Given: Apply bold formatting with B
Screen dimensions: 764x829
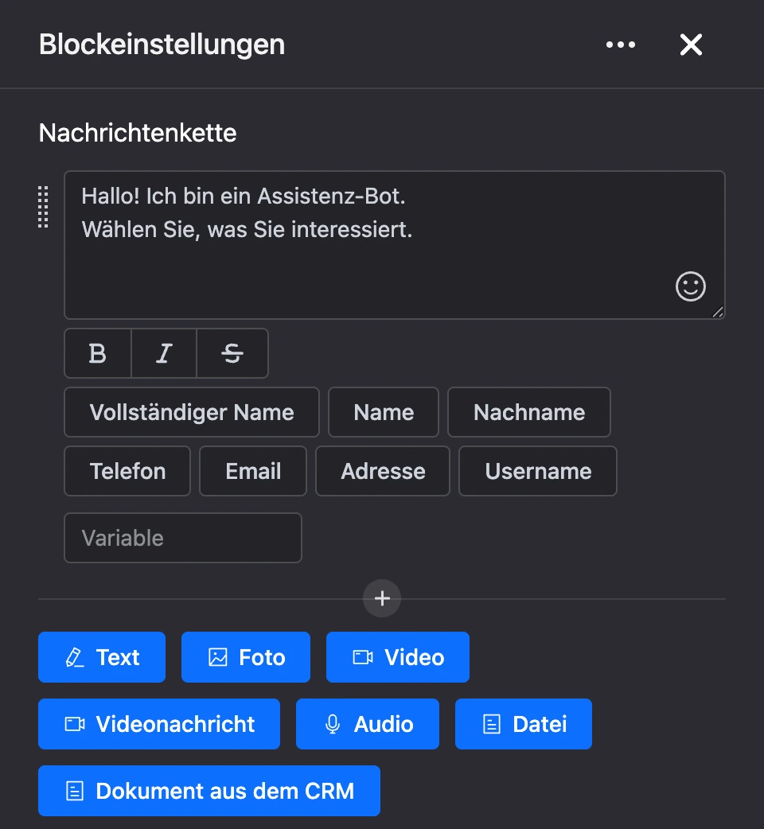Looking at the screenshot, I should point(98,353).
